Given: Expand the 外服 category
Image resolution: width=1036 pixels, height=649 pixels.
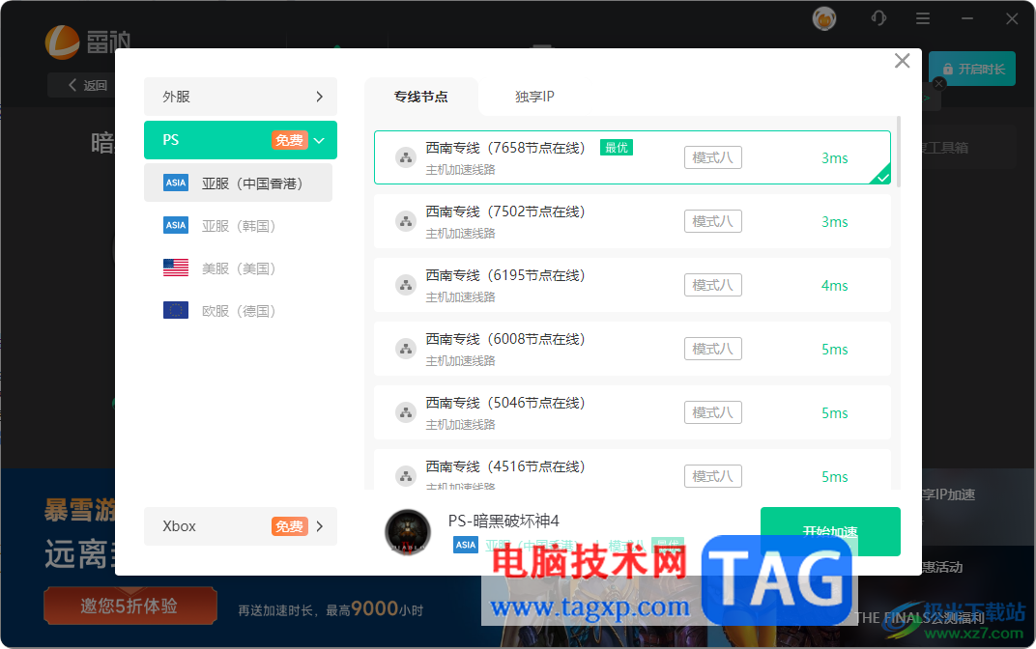Looking at the screenshot, I should coord(241,97).
